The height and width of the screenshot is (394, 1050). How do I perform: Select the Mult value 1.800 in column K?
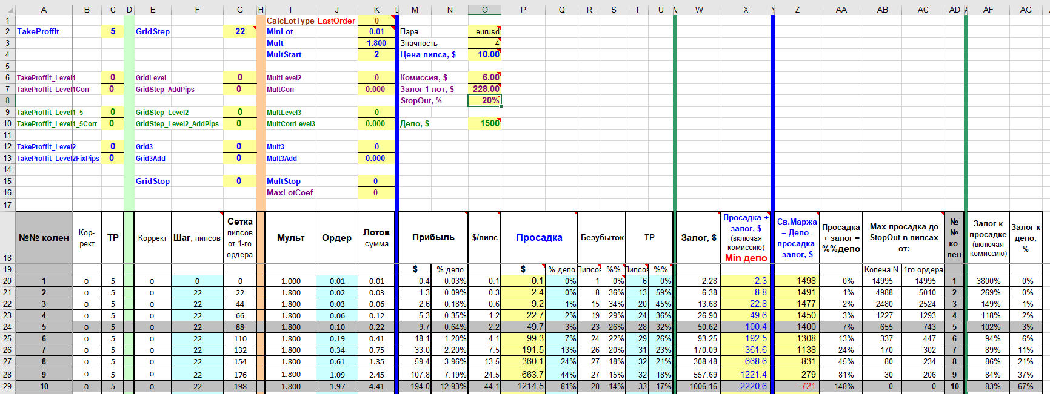[376, 43]
